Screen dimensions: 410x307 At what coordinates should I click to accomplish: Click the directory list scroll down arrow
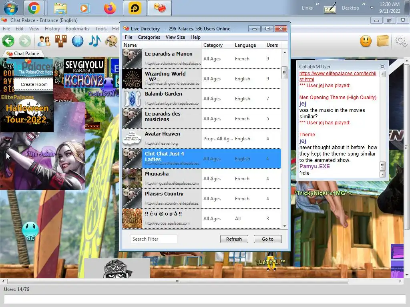[x=285, y=226]
